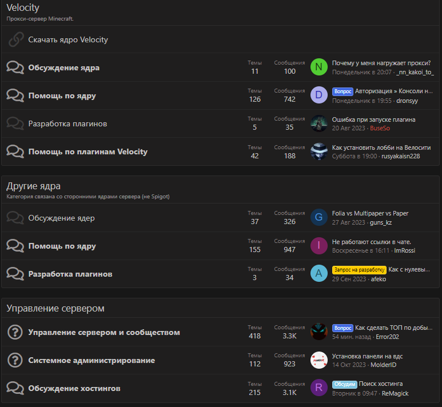
Task: Click the purple D avatar of dronsyy
Action: [x=318, y=95]
